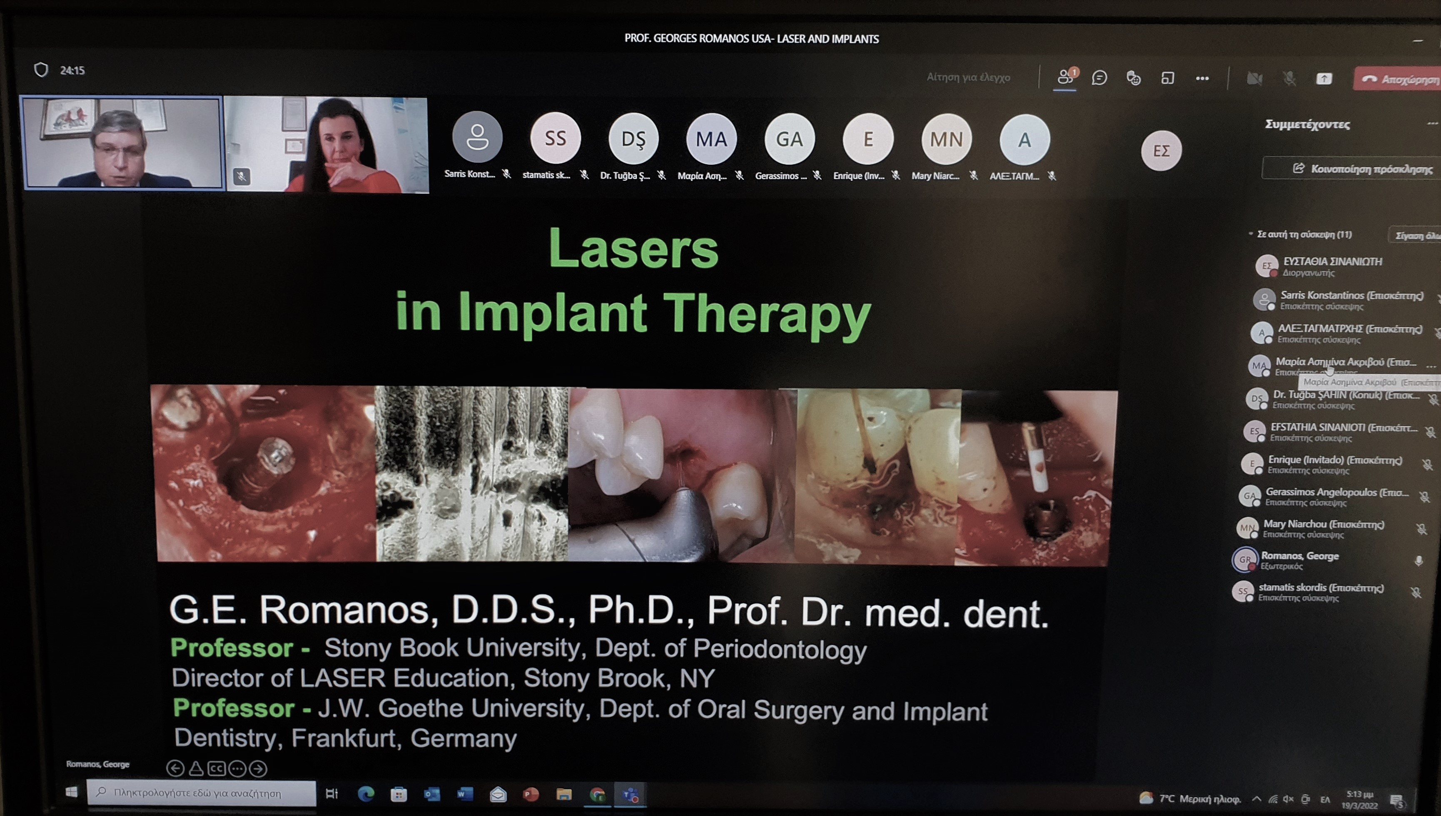Screen dimensions: 1441x816
Task: Open the Συμμετέχοντες panel options ellipsis
Action: 1432,124
